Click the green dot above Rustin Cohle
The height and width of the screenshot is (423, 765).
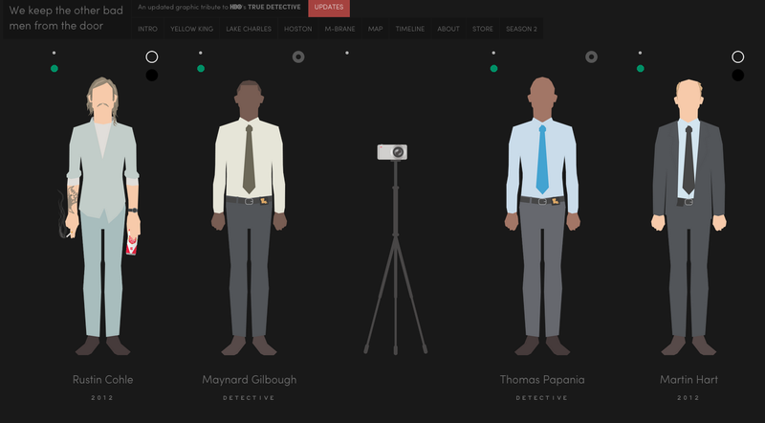[x=55, y=68]
